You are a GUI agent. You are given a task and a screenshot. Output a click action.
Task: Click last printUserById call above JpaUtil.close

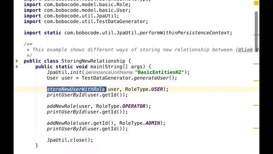pos(87,129)
